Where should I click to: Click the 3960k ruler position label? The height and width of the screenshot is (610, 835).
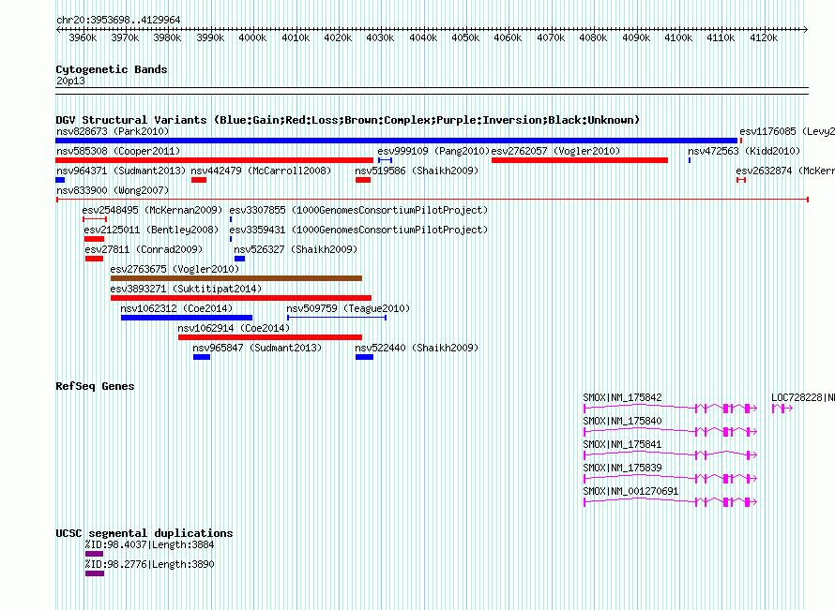[83, 37]
